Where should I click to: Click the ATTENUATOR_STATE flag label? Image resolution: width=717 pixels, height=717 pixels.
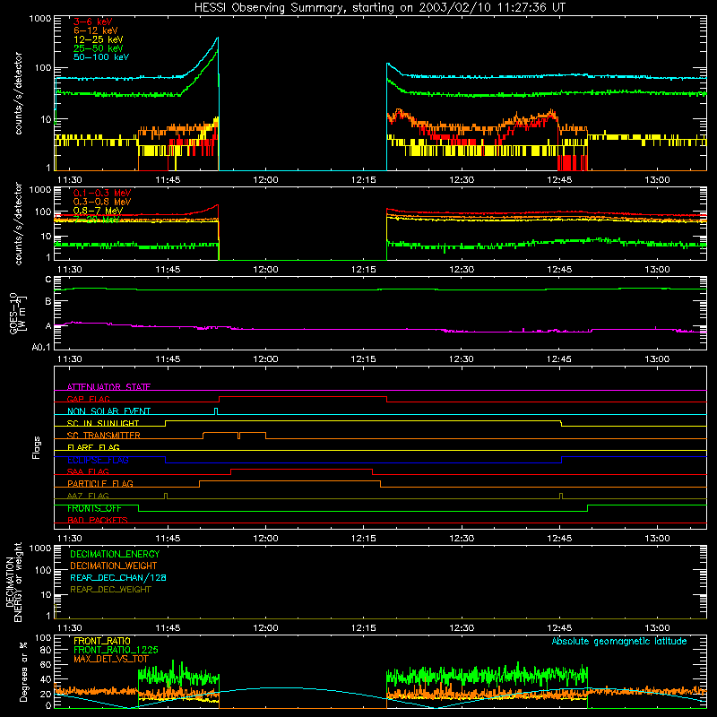[x=108, y=387]
